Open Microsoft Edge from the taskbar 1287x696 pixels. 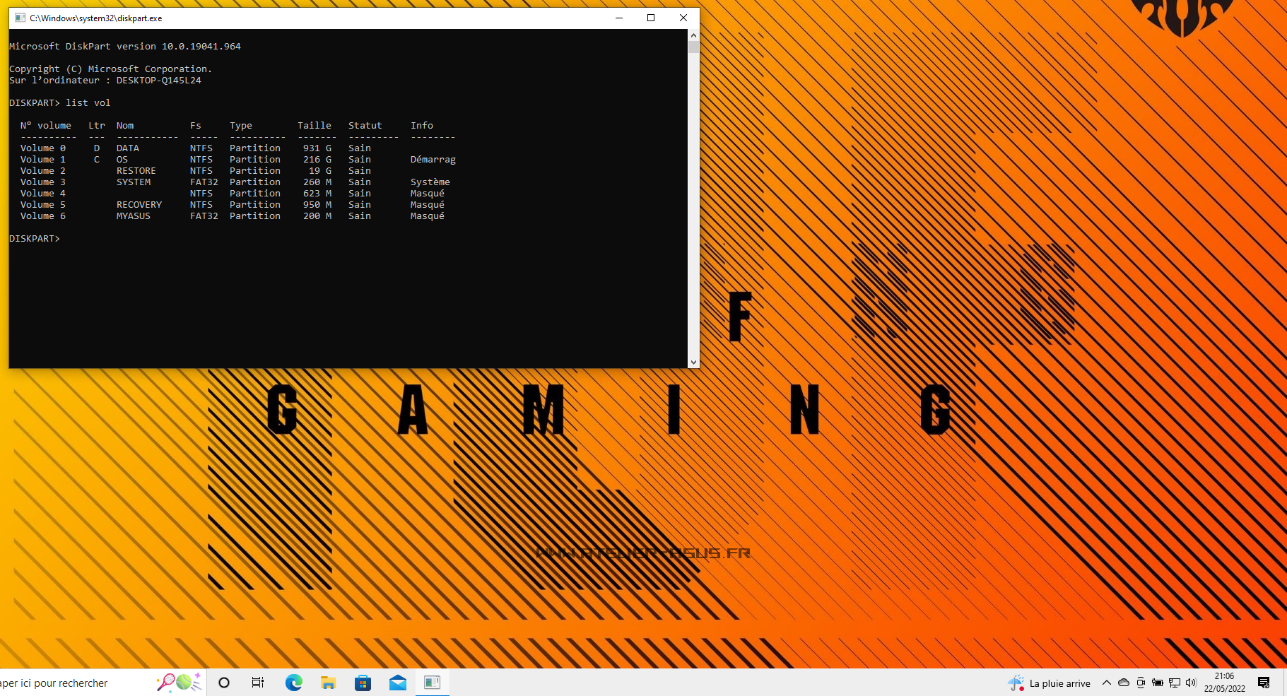(x=293, y=682)
